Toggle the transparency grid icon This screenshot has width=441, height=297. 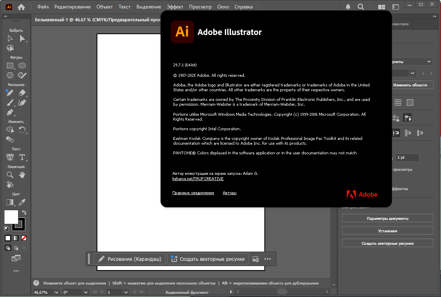click(410, 102)
